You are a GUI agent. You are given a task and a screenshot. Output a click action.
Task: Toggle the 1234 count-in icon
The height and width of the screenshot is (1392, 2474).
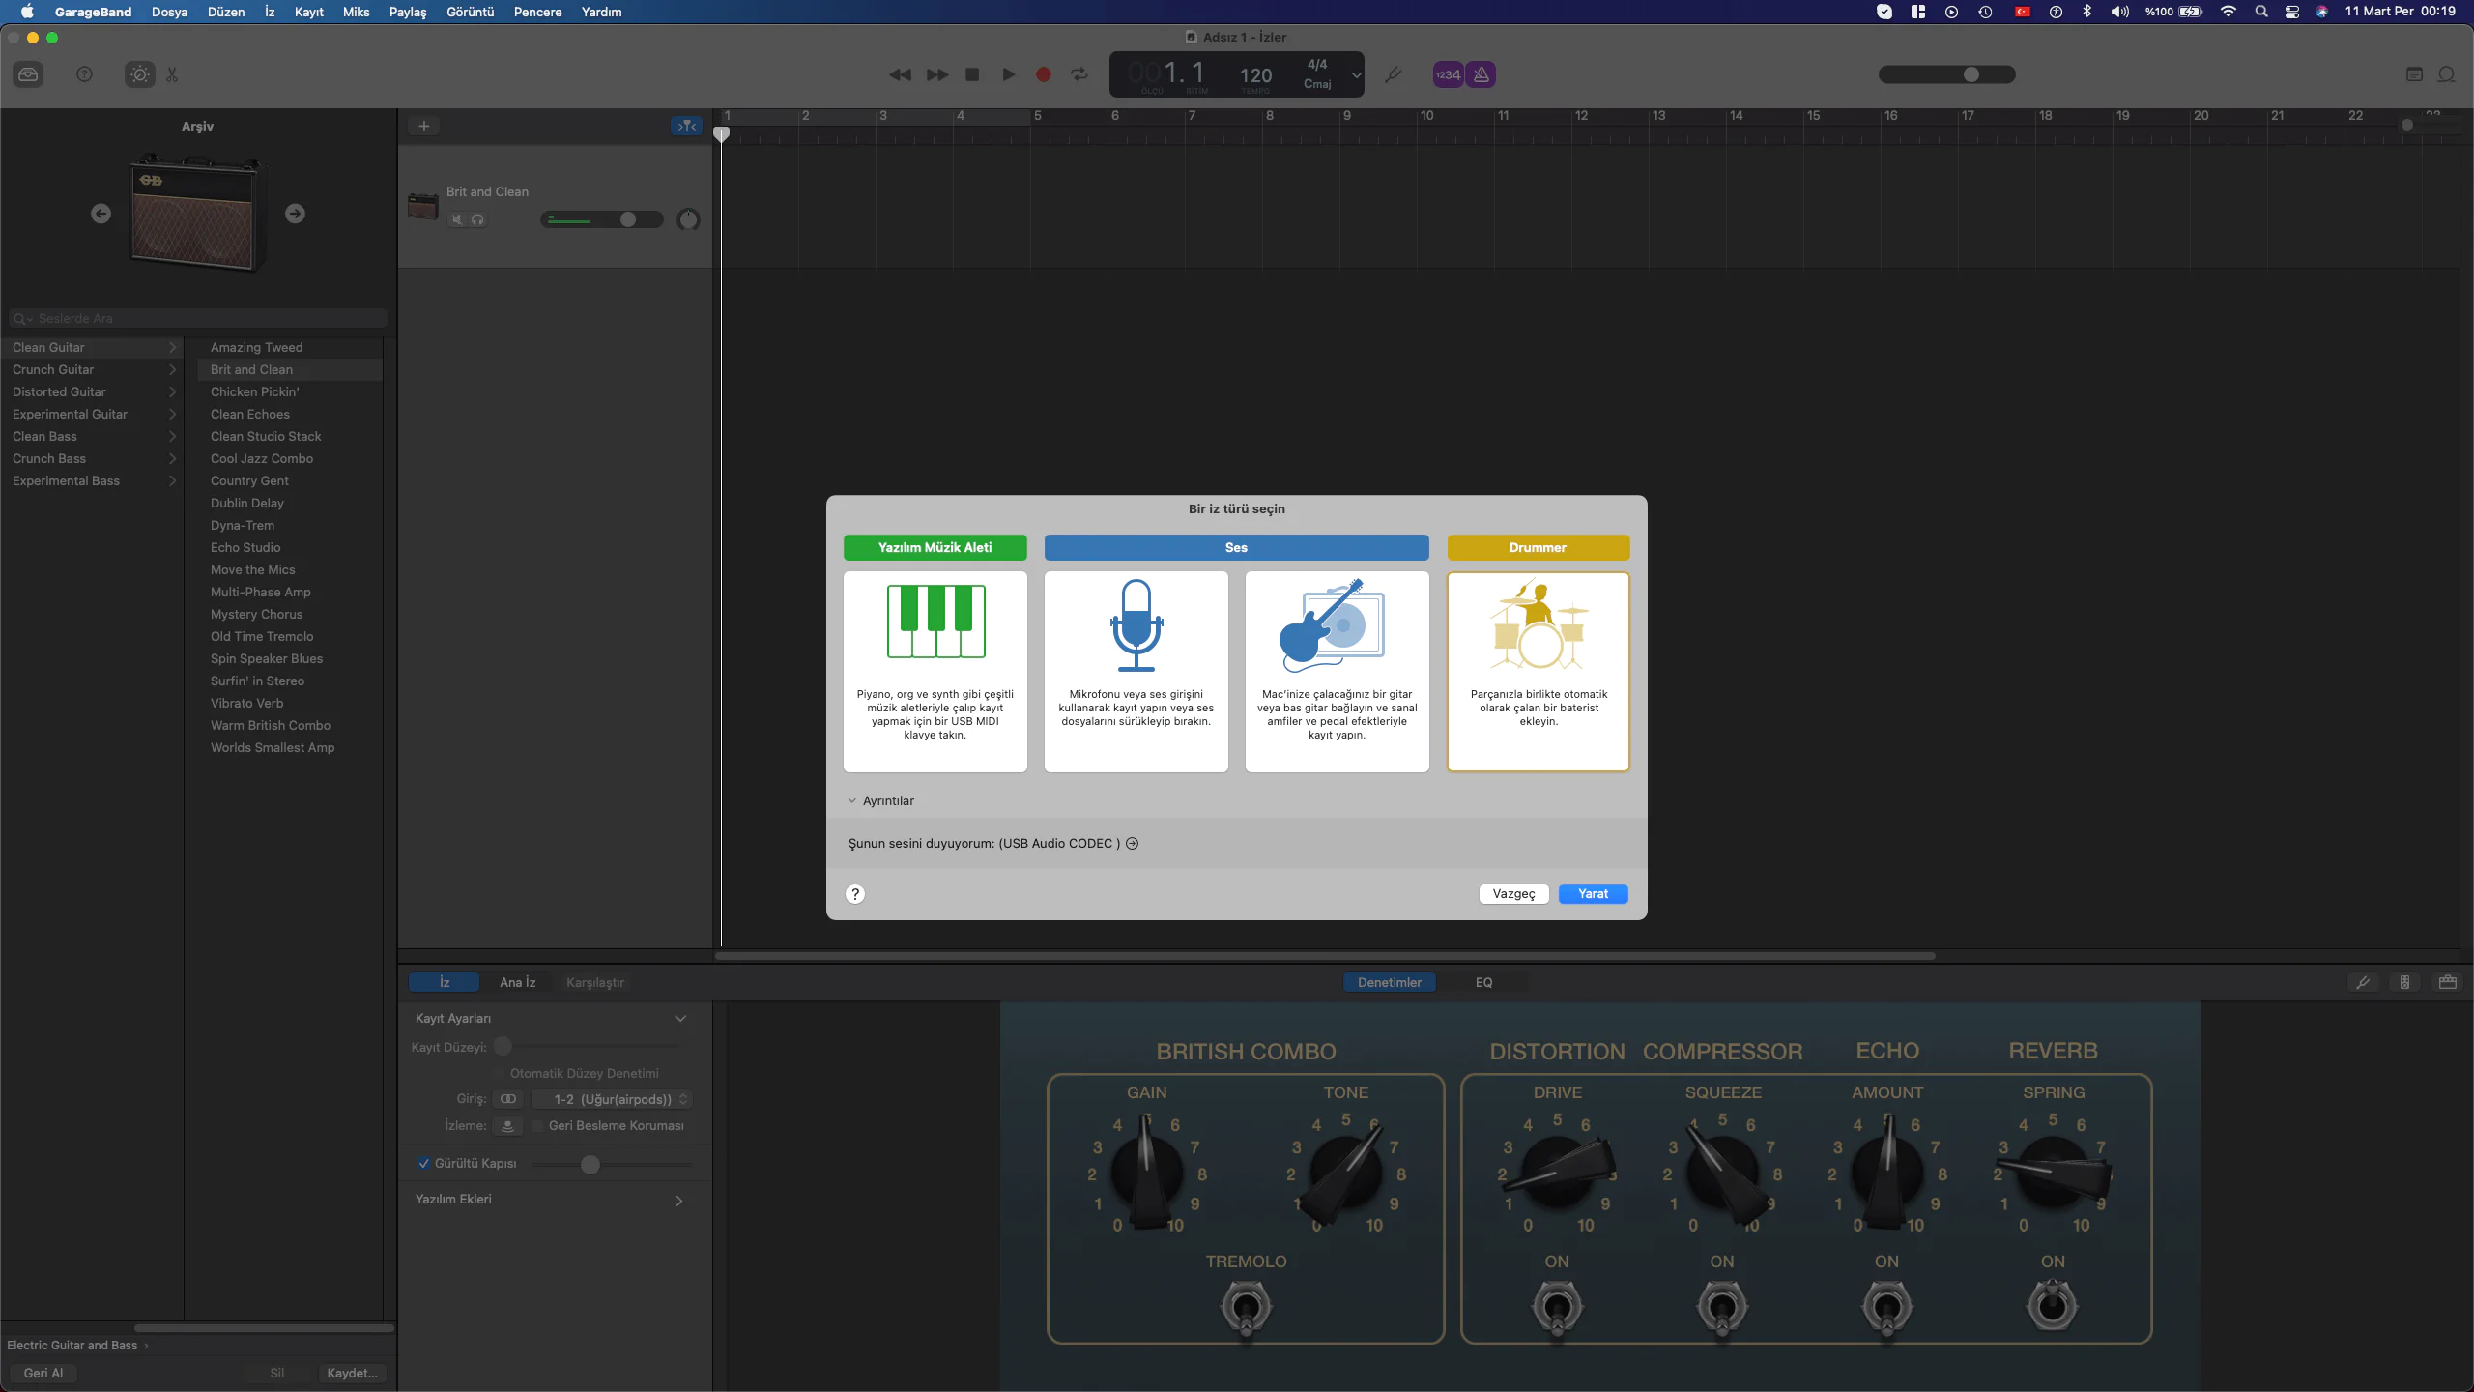[1446, 74]
